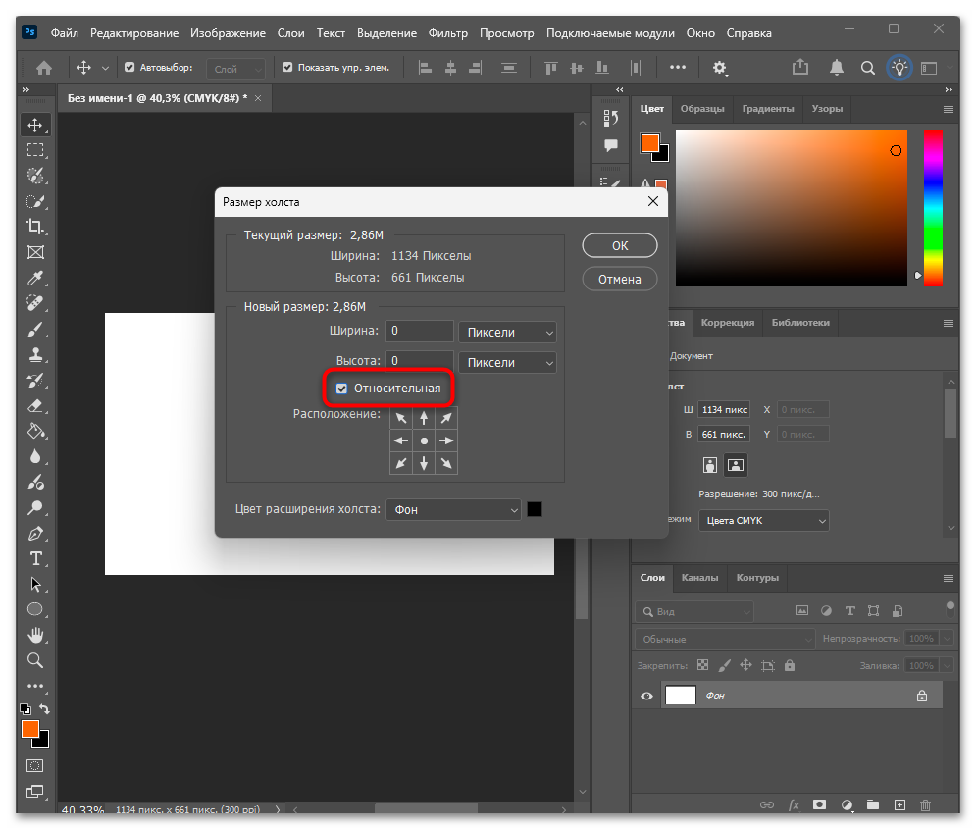
Task: Open the Обычные blend mode dropdown
Action: (x=725, y=640)
